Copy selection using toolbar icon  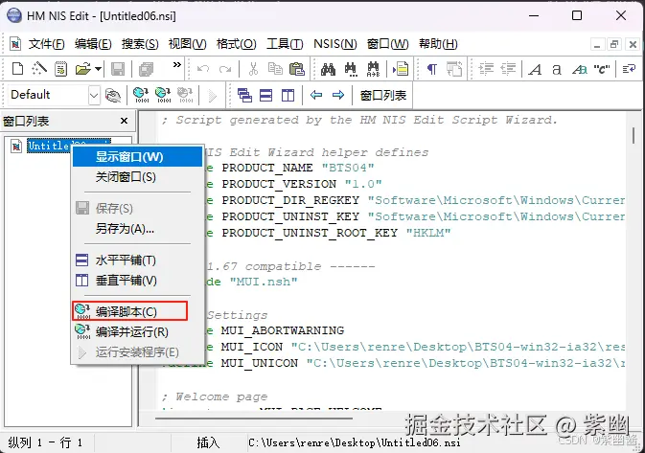pyautogui.click(x=275, y=69)
